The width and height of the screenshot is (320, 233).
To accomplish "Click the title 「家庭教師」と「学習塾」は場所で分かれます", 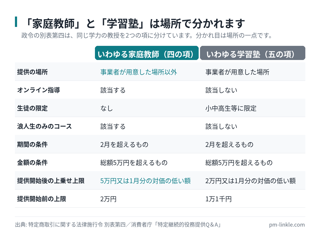I will [x=133, y=23].
